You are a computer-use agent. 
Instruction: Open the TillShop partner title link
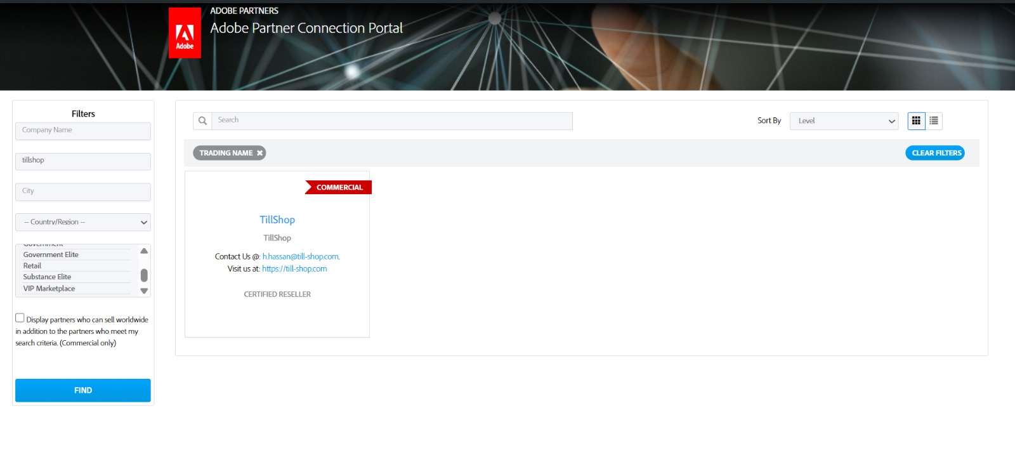(277, 220)
